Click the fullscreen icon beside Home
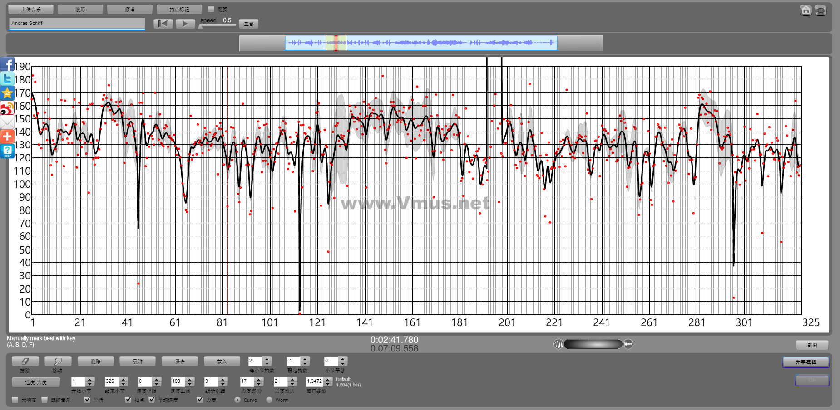 (820, 10)
